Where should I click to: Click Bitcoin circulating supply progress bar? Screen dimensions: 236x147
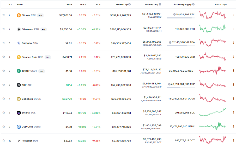pos(181,18)
